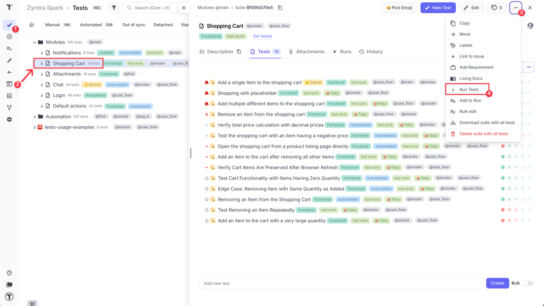Expand the Automation folder
The height and width of the screenshot is (306, 544).
[x=34, y=116]
